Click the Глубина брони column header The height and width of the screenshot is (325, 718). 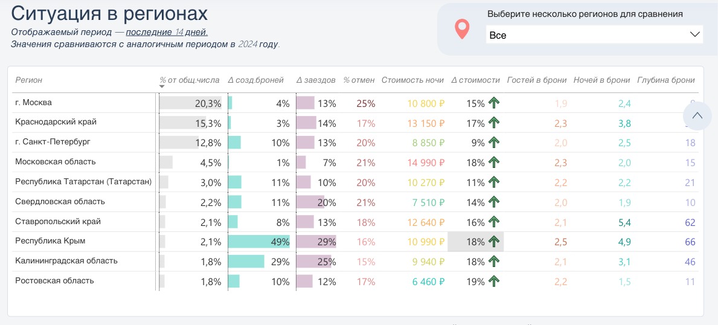point(665,80)
